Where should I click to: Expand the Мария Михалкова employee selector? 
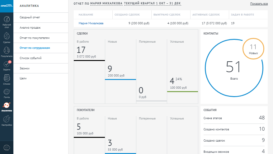click(106, 4)
